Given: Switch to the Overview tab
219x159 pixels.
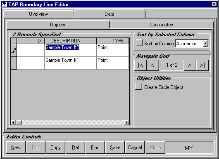Looking at the screenshot, I should pos(38,14).
